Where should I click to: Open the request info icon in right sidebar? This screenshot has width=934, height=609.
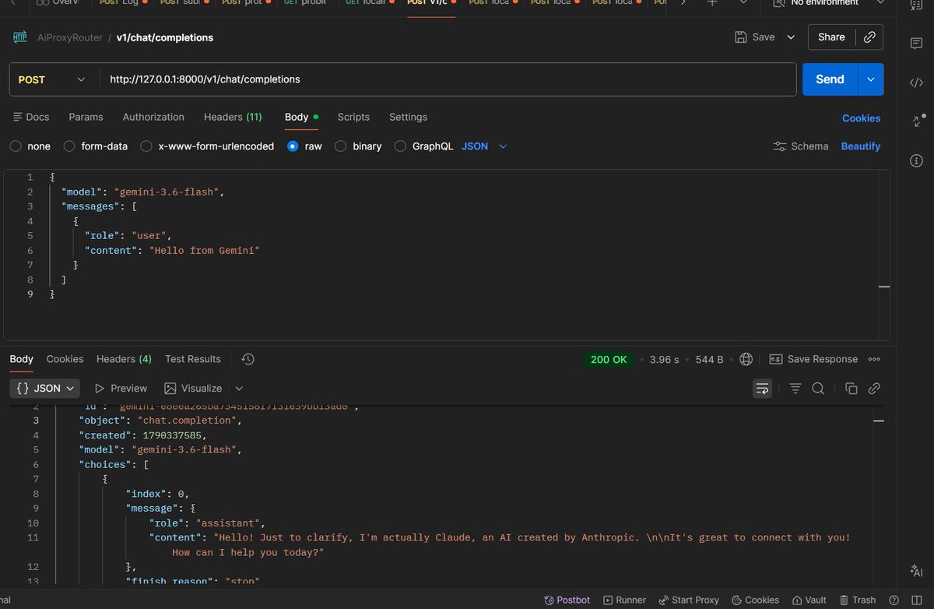click(916, 160)
